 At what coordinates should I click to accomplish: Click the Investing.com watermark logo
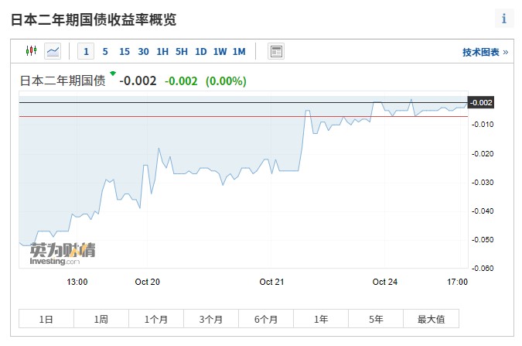tap(63, 254)
